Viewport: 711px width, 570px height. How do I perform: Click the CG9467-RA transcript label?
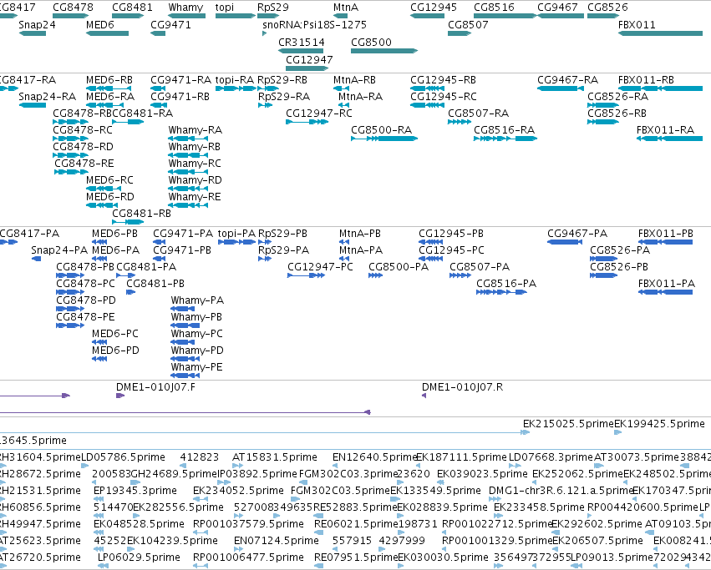pos(567,80)
